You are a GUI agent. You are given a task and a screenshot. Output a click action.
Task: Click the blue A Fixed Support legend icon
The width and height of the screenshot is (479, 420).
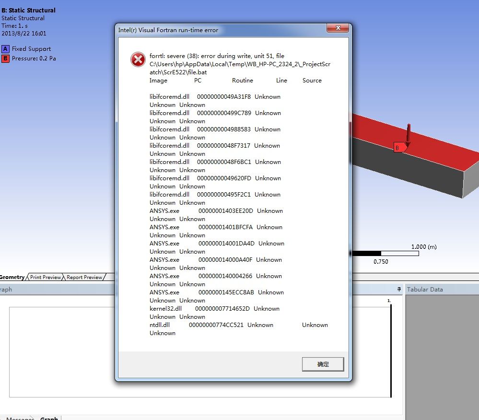pos(5,49)
